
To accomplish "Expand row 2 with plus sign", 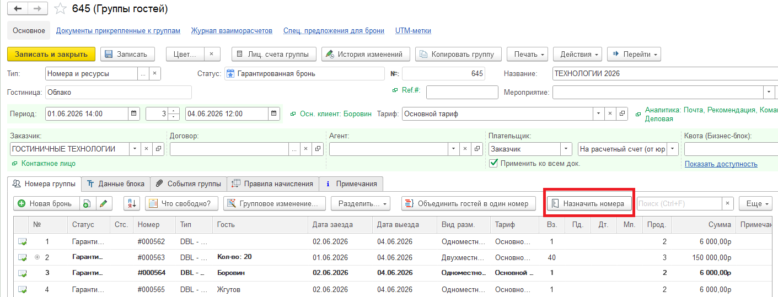I will pyautogui.click(x=37, y=257).
